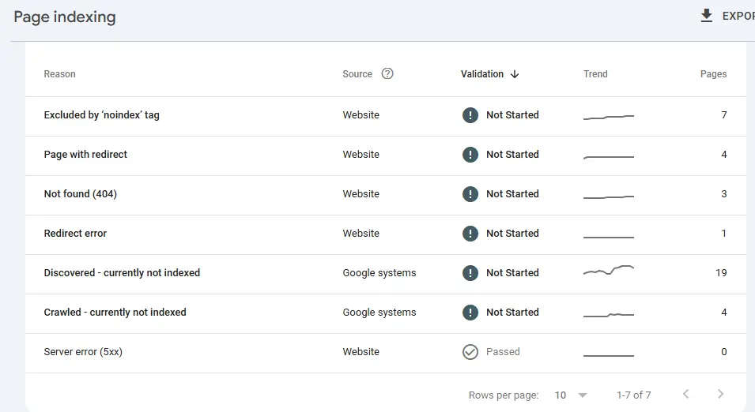Screen dimensions: 755x412
Task: Click 'Not Started' status for Page with redirect
Action: (512, 155)
